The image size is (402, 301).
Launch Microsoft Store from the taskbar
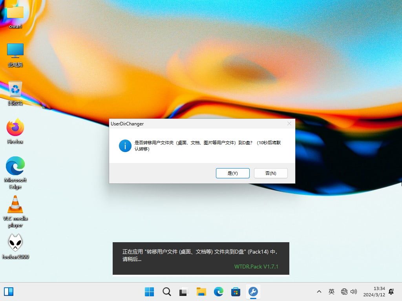pos(236,292)
